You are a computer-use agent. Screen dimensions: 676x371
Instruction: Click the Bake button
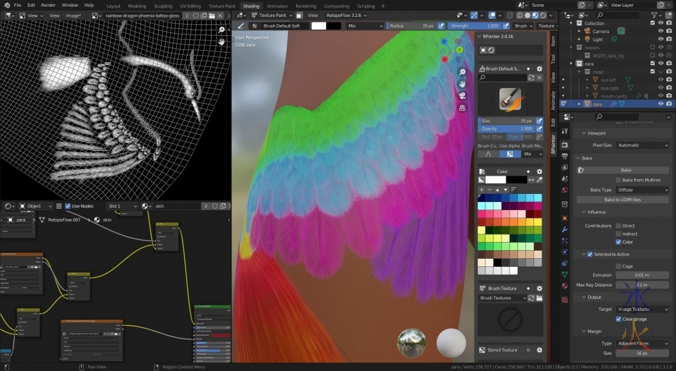pos(626,170)
